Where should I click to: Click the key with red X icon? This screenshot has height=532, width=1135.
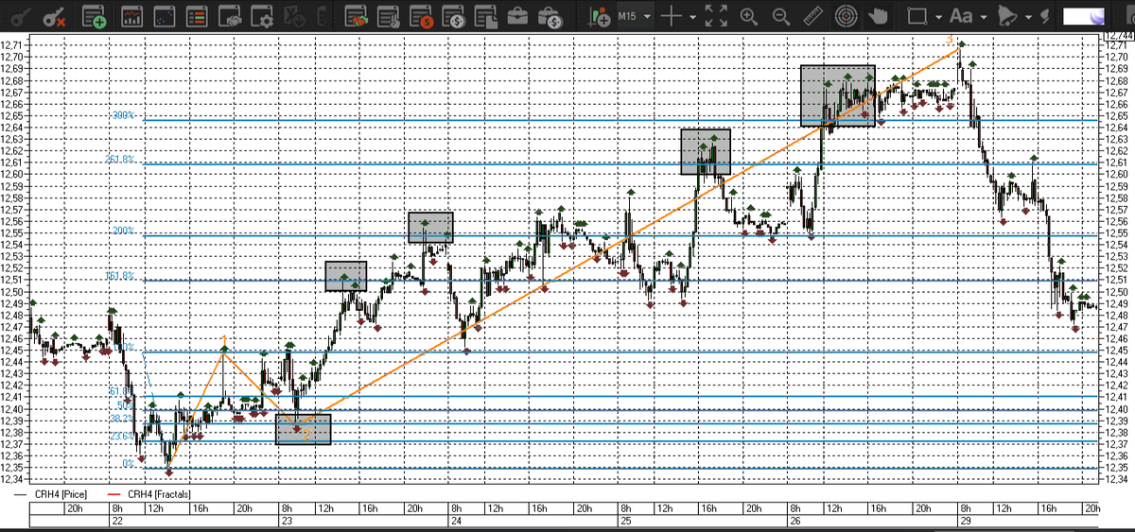pos(55,16)
